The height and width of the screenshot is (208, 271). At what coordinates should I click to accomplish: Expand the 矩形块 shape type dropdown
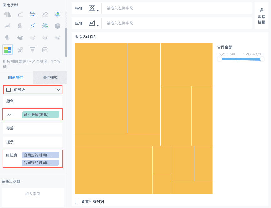click(33, 90)
